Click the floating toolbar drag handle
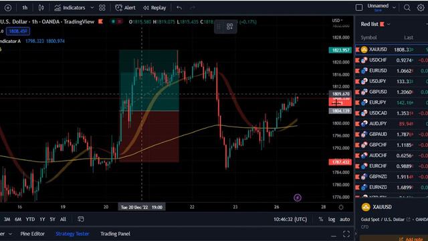 tap(219, 27)
